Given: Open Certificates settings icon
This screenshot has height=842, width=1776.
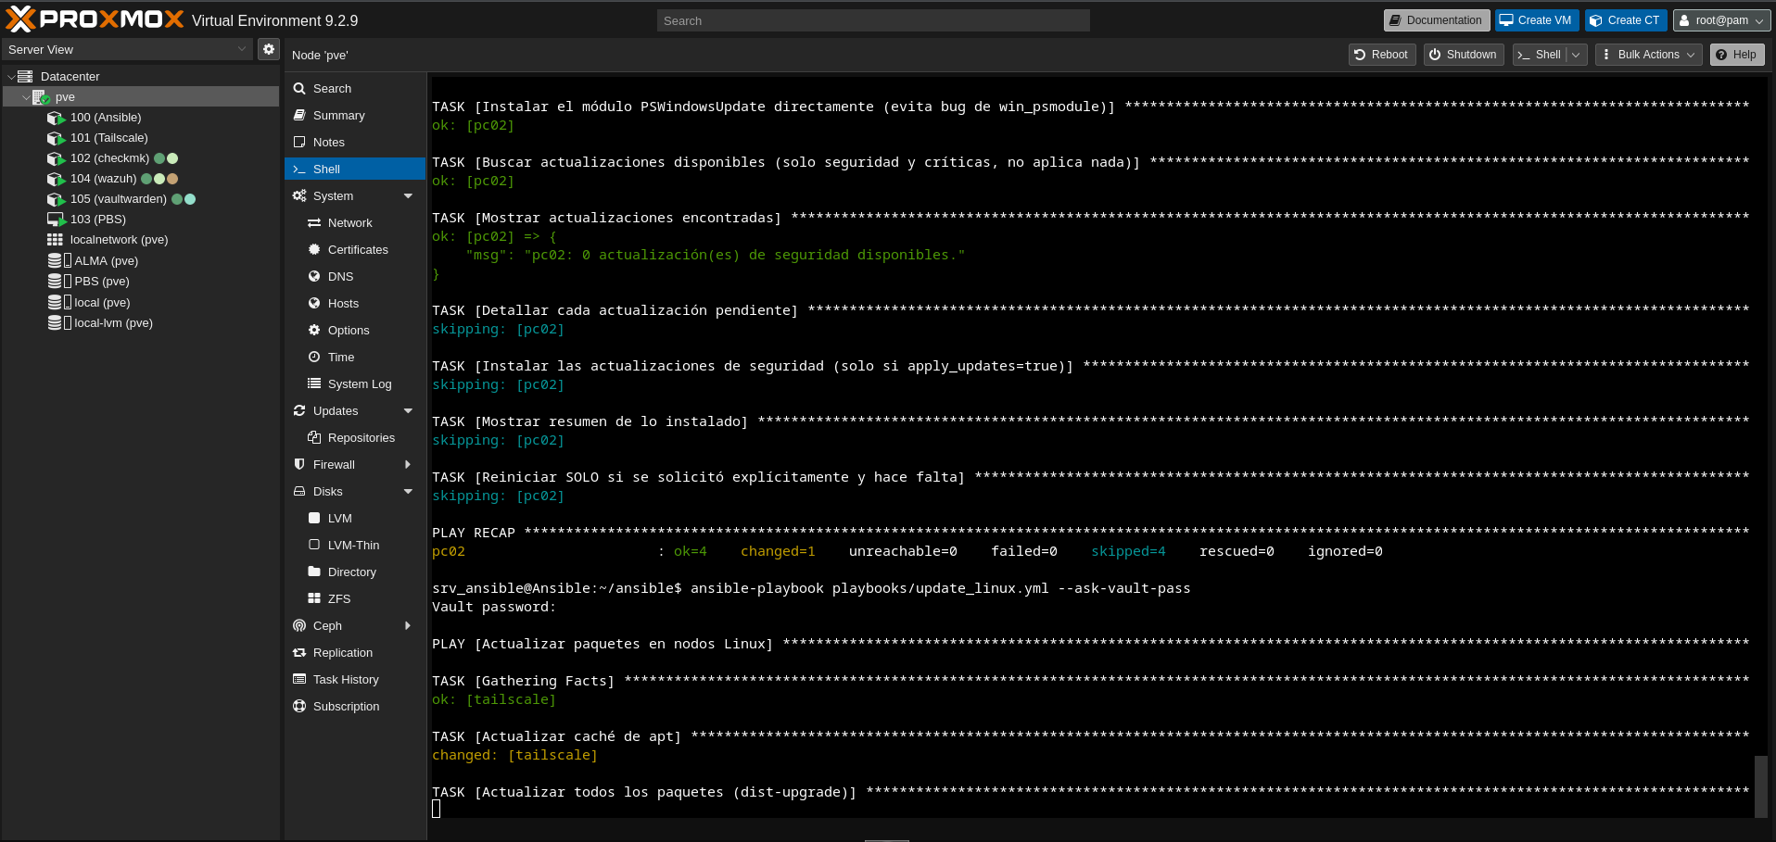Looking at the screenshot, I should (x=314, y=250).
